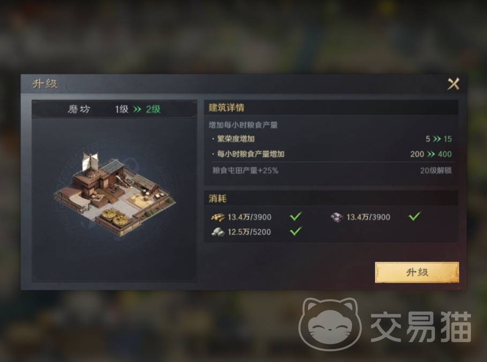The height and width of the screenshot is (362, 487).
Task: Click the 交易猫 cat logo watermark
Action: point(330,324)
